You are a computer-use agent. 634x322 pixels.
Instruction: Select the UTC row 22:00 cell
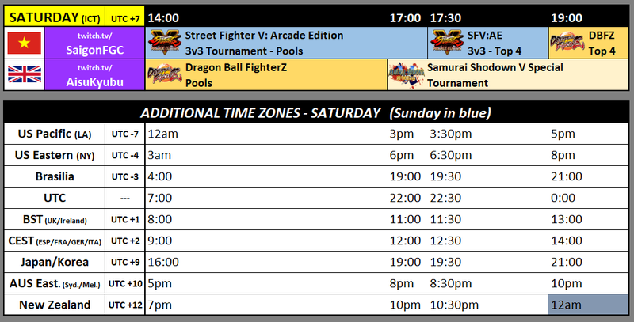click(405, 198)
